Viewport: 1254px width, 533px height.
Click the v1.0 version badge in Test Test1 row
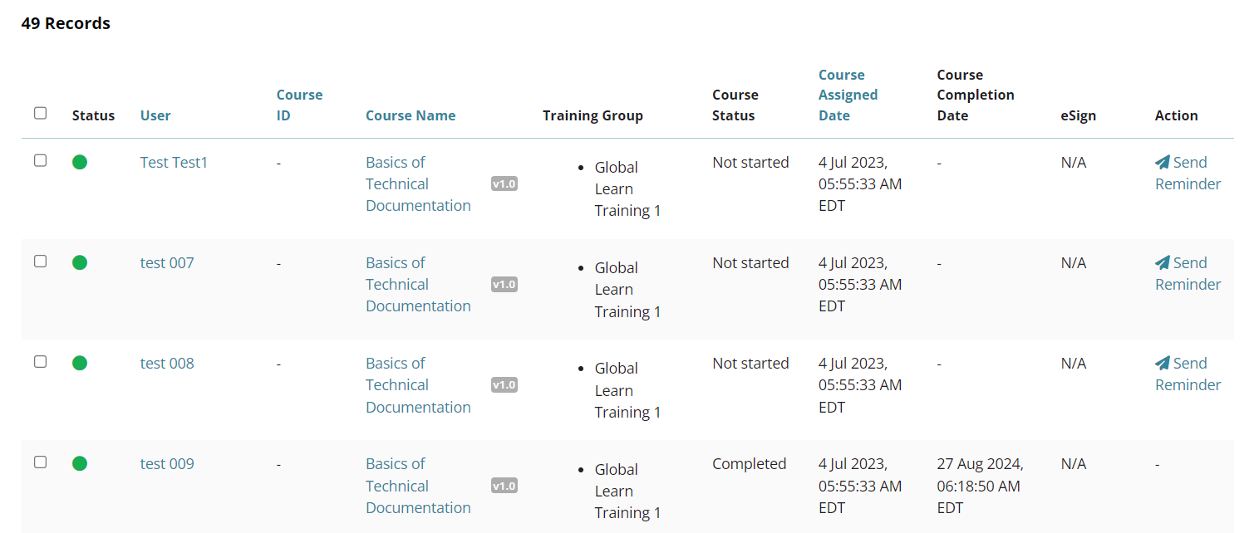tap(504, 183)
